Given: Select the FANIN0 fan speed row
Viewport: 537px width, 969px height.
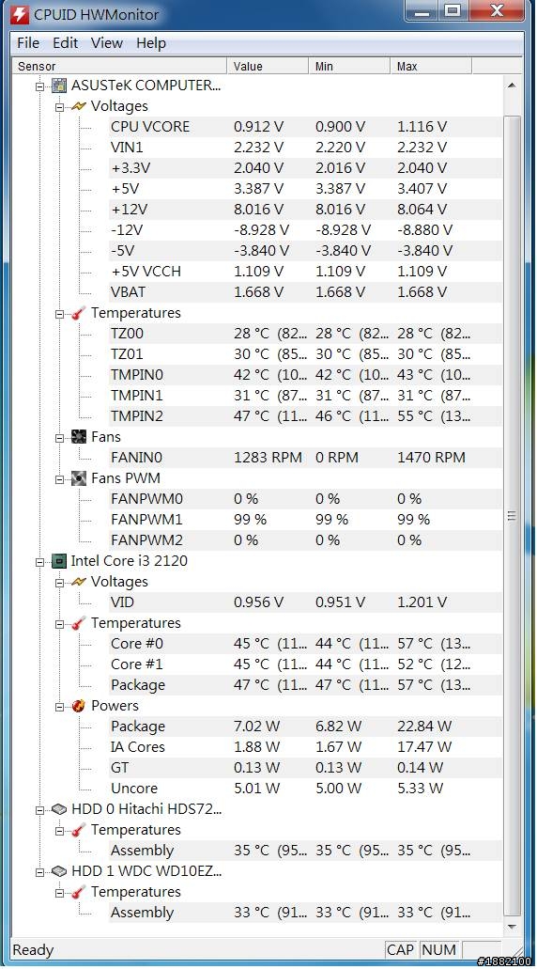Looking at the screenshot, I should 305,458.
